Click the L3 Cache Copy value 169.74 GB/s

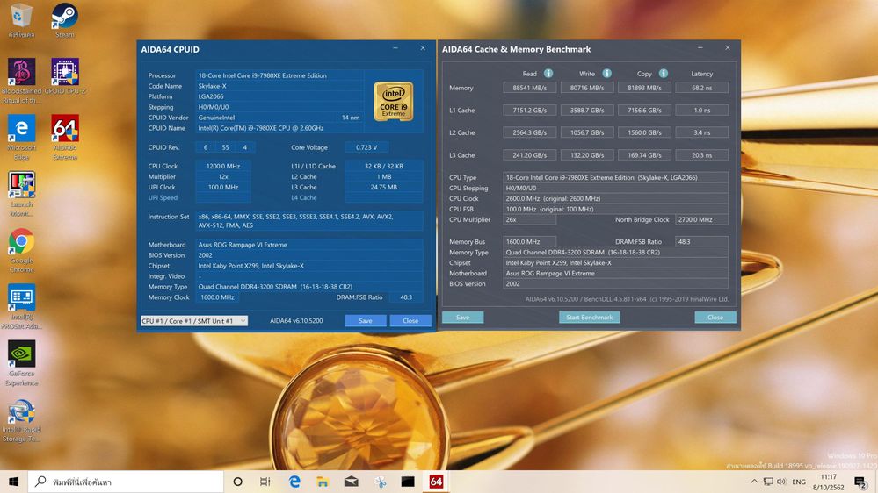click(644, 155)
